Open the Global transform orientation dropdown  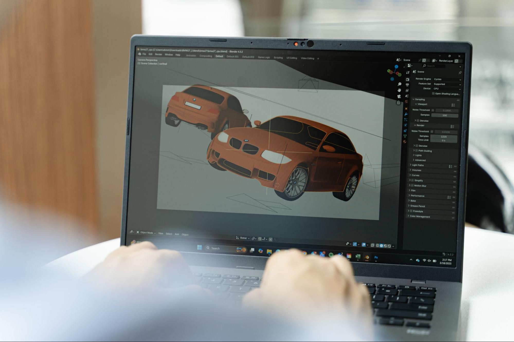pos(243,238)
